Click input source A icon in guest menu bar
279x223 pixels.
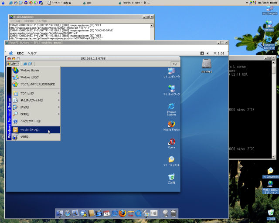pyautogui.click(x=202, y=53)
